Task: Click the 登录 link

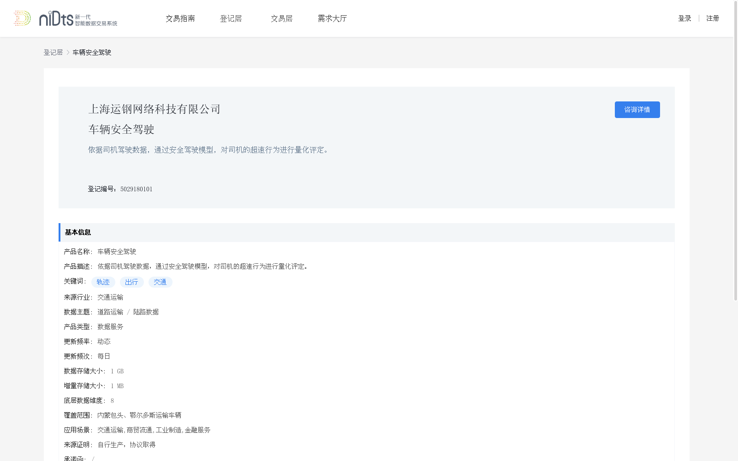Action: click(684, 18)
